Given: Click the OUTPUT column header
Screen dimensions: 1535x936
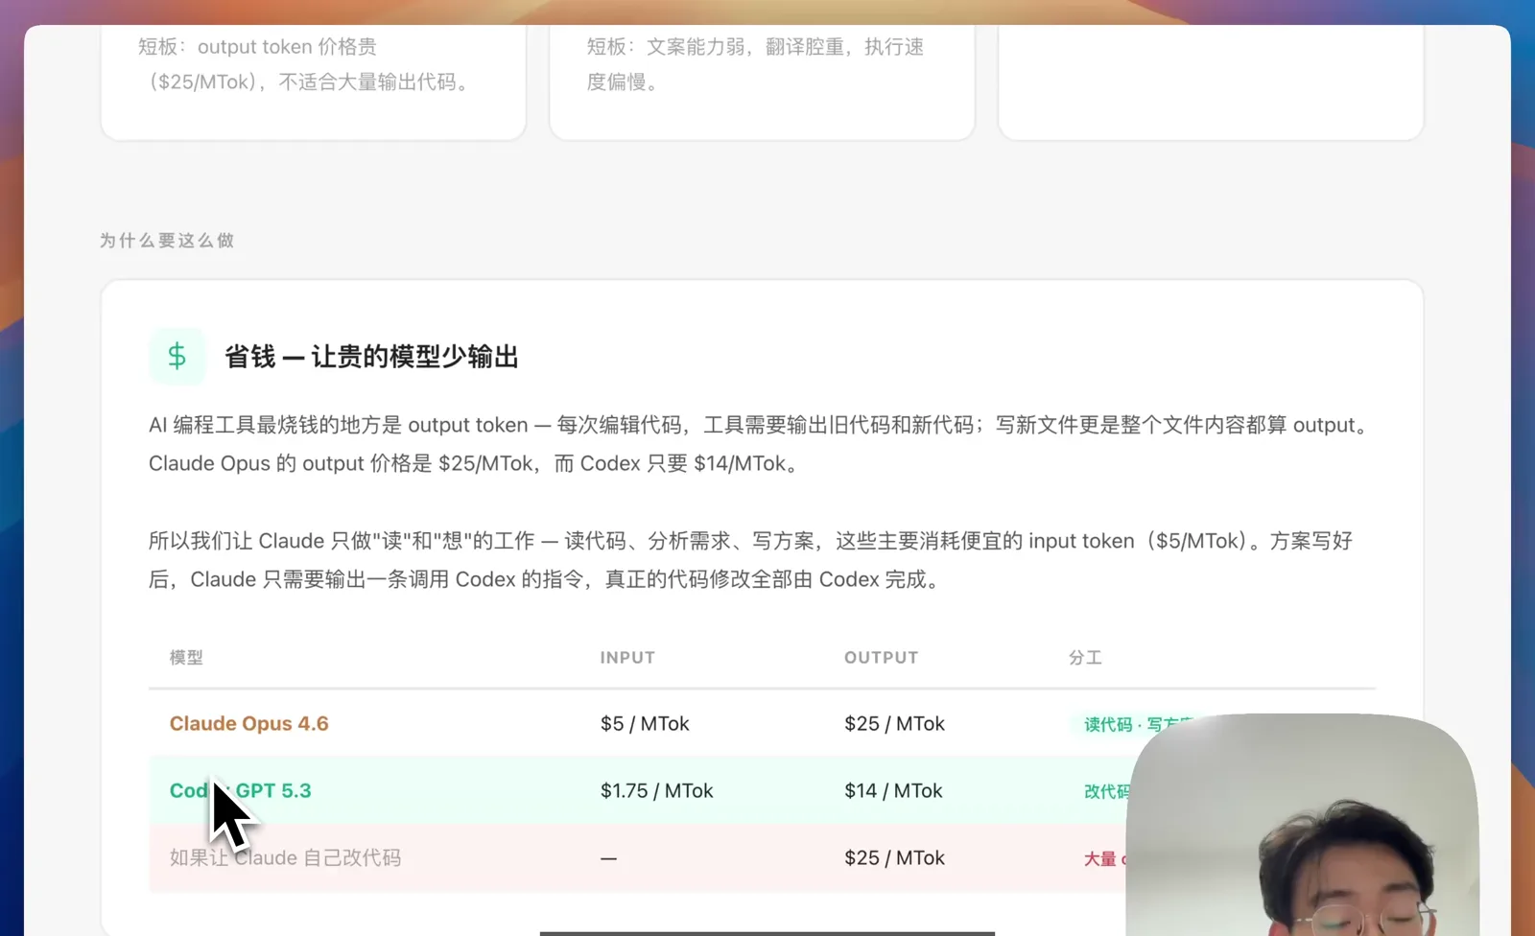Looking at the screenshot, I should coord(881,658).
